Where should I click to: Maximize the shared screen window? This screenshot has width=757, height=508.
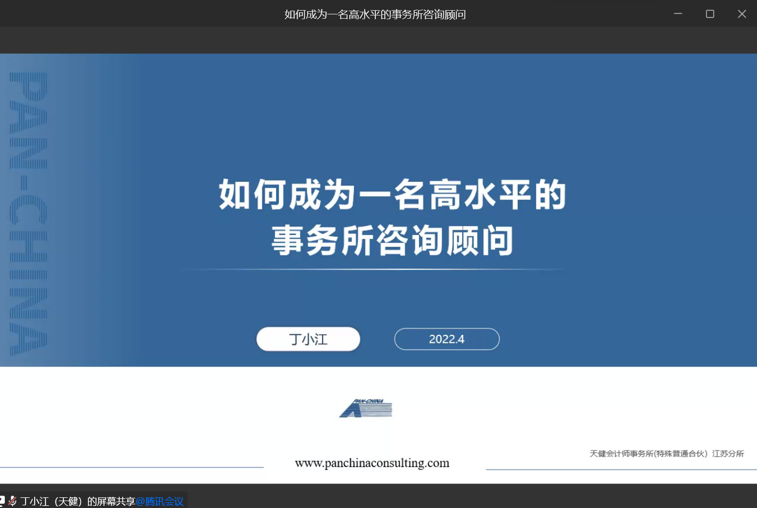(710, 14)
